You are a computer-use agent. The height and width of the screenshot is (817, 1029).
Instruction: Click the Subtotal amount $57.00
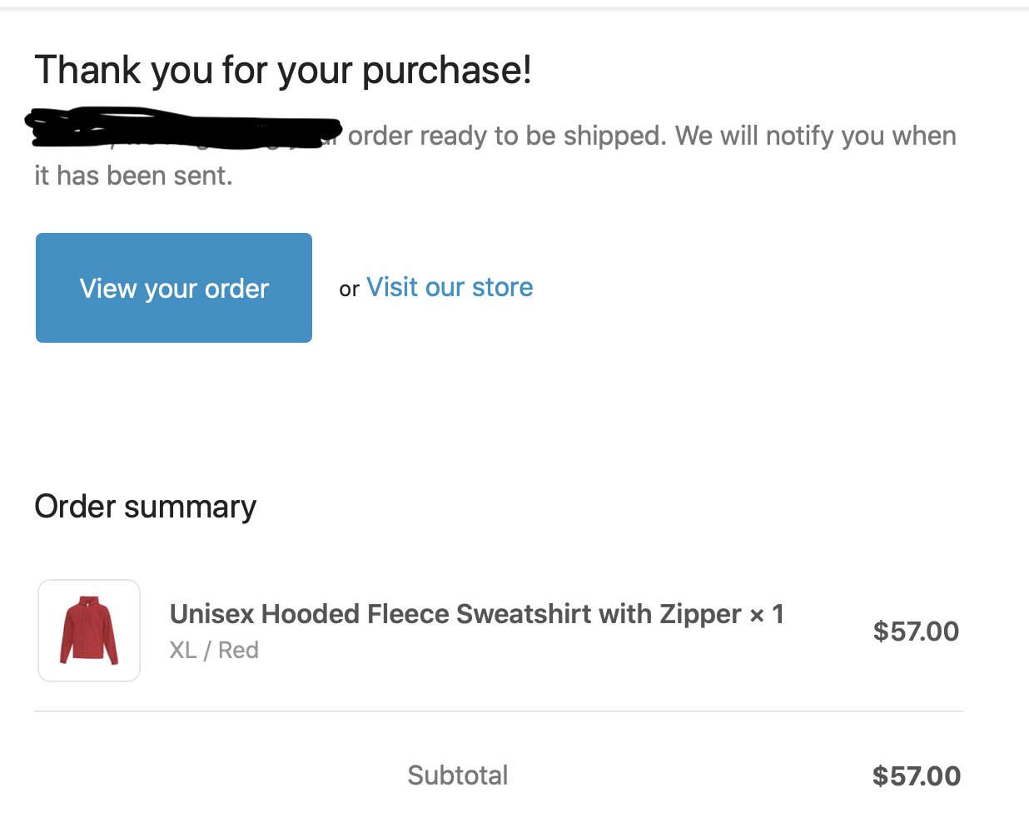click(916, 776)
